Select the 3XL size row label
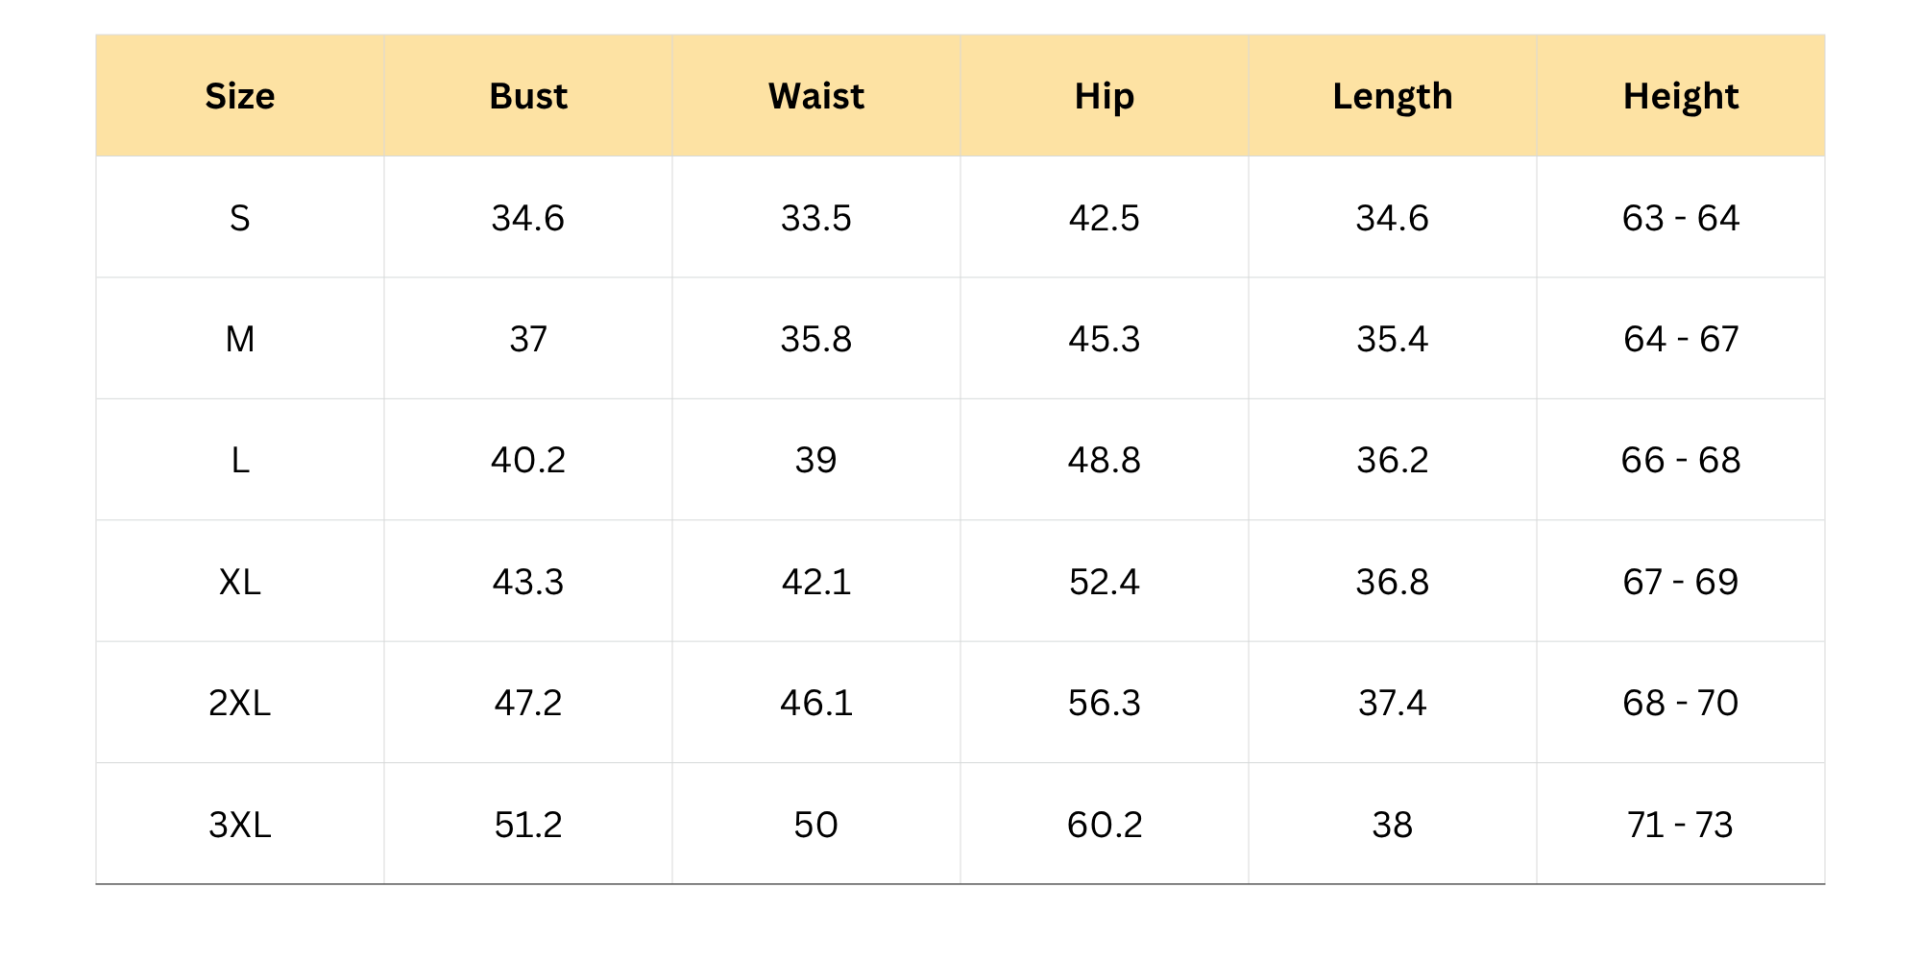 [x=240, y=825]
